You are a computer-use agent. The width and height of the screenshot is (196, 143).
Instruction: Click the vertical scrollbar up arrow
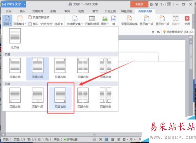pos(191,42)
